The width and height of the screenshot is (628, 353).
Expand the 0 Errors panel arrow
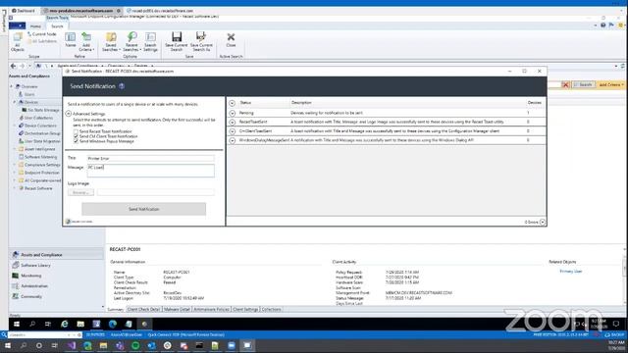tap(543, 222)
